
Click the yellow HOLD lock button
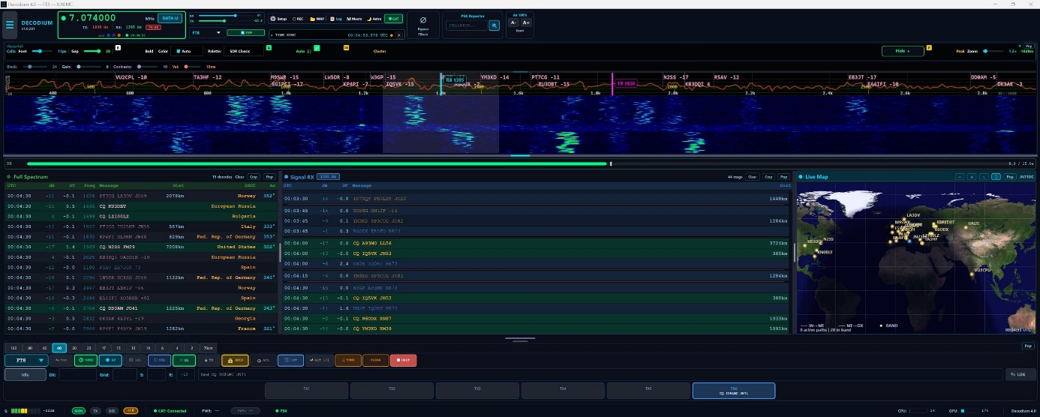coord(233,360)
